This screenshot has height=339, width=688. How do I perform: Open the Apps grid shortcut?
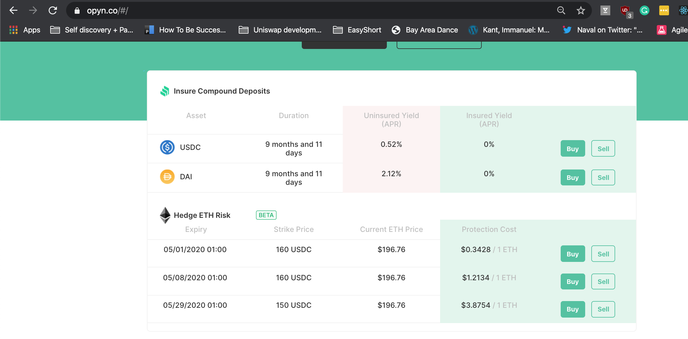click(25, 30)
